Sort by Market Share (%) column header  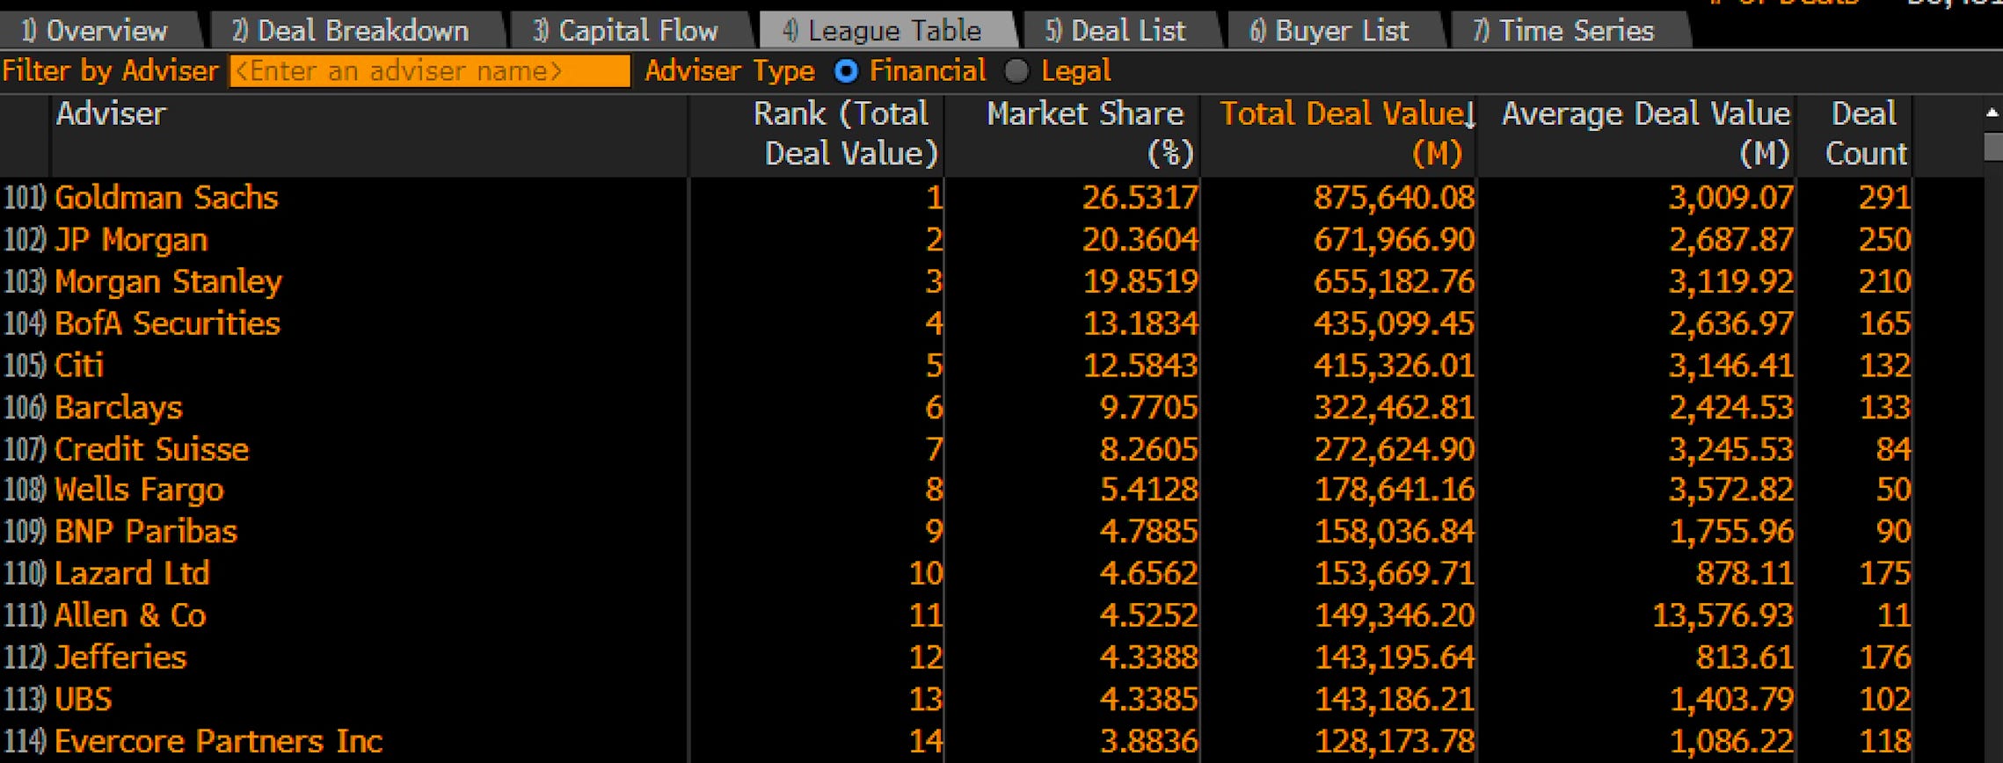(1073, 134)
